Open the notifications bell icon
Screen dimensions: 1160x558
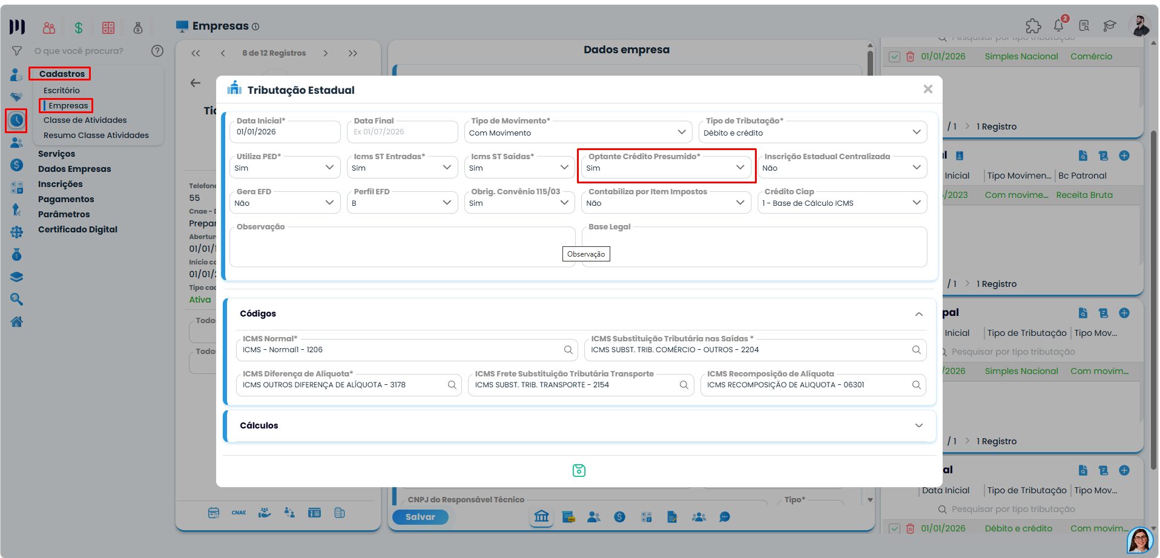[1059, 25]
